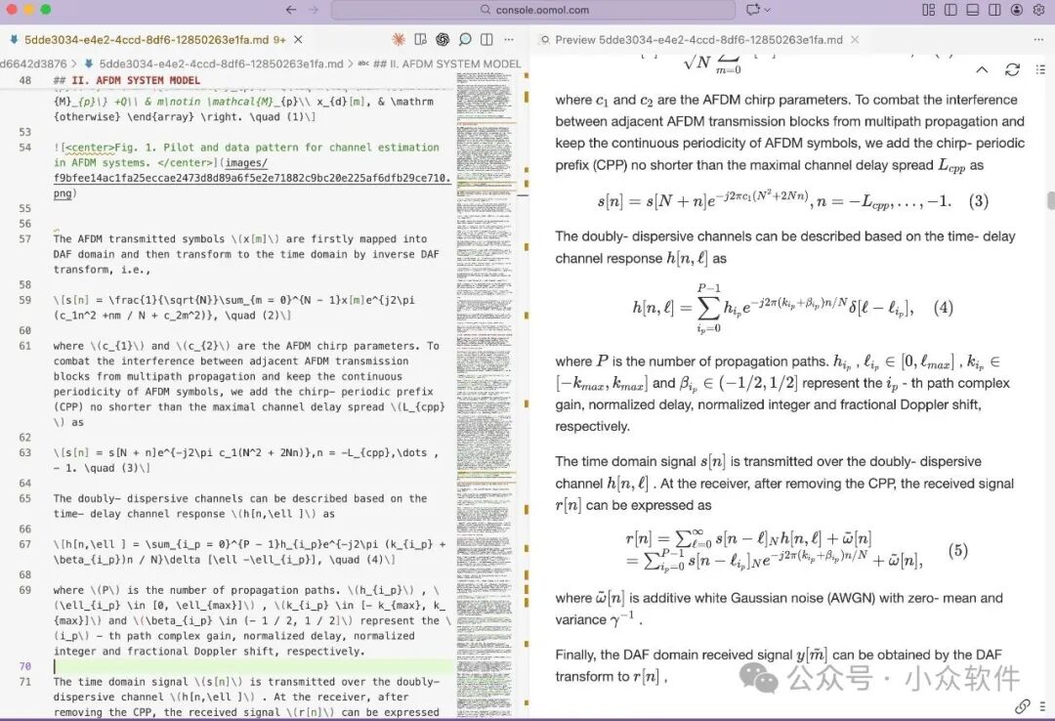Toggle the bottom panel visibility

click(x=972, y=10)
